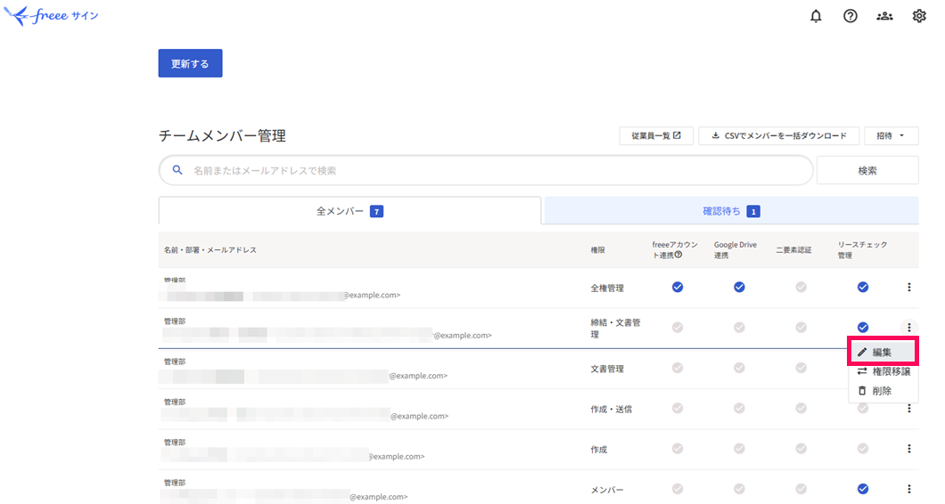Click the 権限 column header

click(x=597, y=250)
